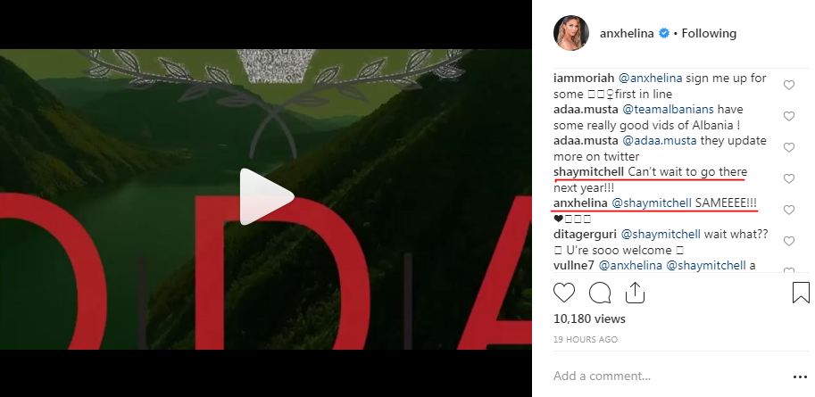Save the post with the bookmark icon

point(801,293)
